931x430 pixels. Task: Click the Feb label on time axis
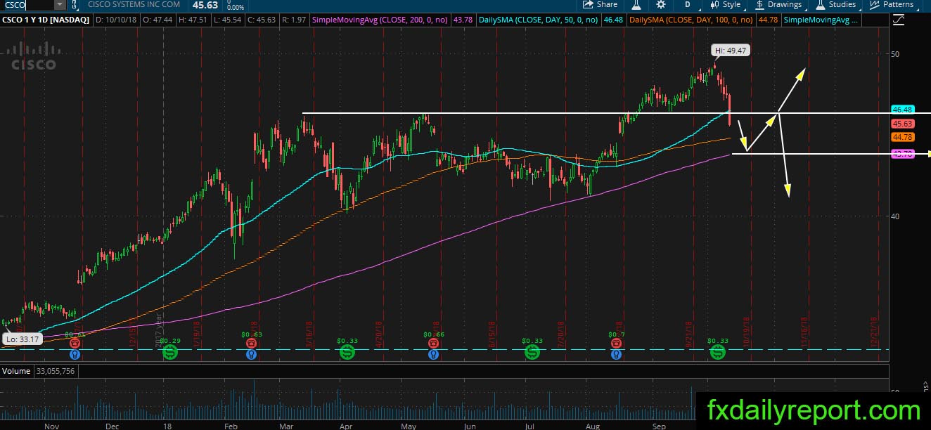click(x=232, y=425)
